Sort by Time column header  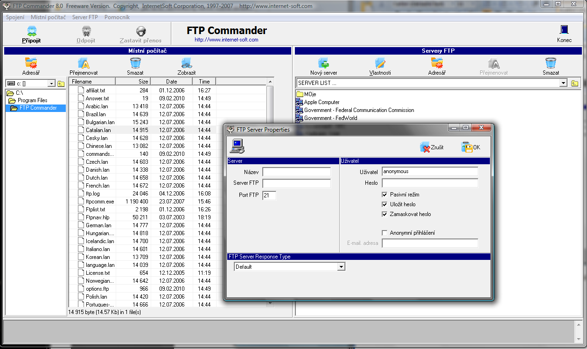click(x=204, y=82)
